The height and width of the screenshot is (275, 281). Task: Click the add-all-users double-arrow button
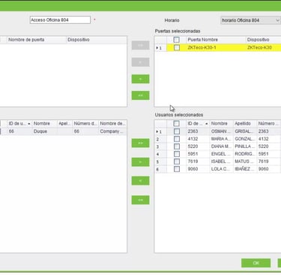(x=140, y=143)
